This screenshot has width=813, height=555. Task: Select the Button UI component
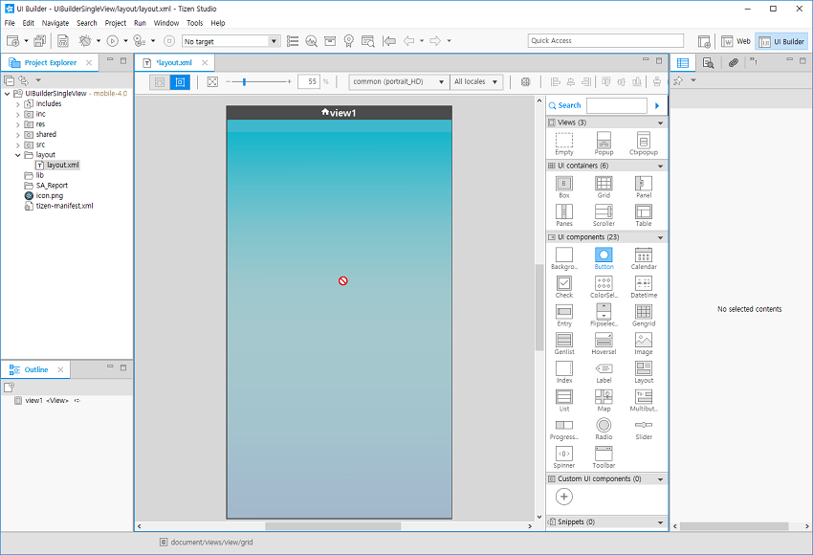tap(604, 255)
